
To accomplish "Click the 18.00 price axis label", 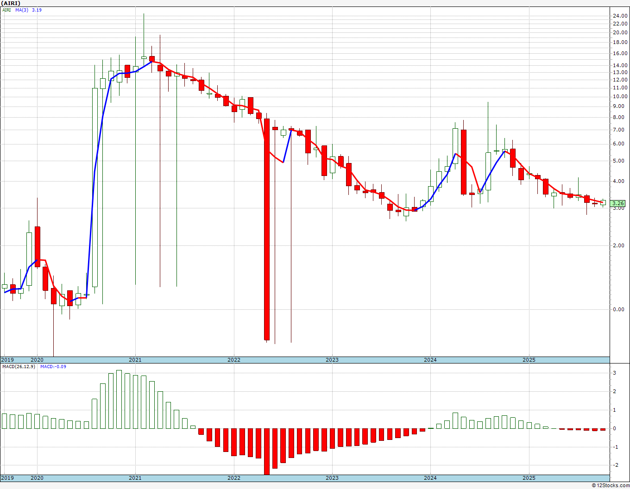I will 620,42.
